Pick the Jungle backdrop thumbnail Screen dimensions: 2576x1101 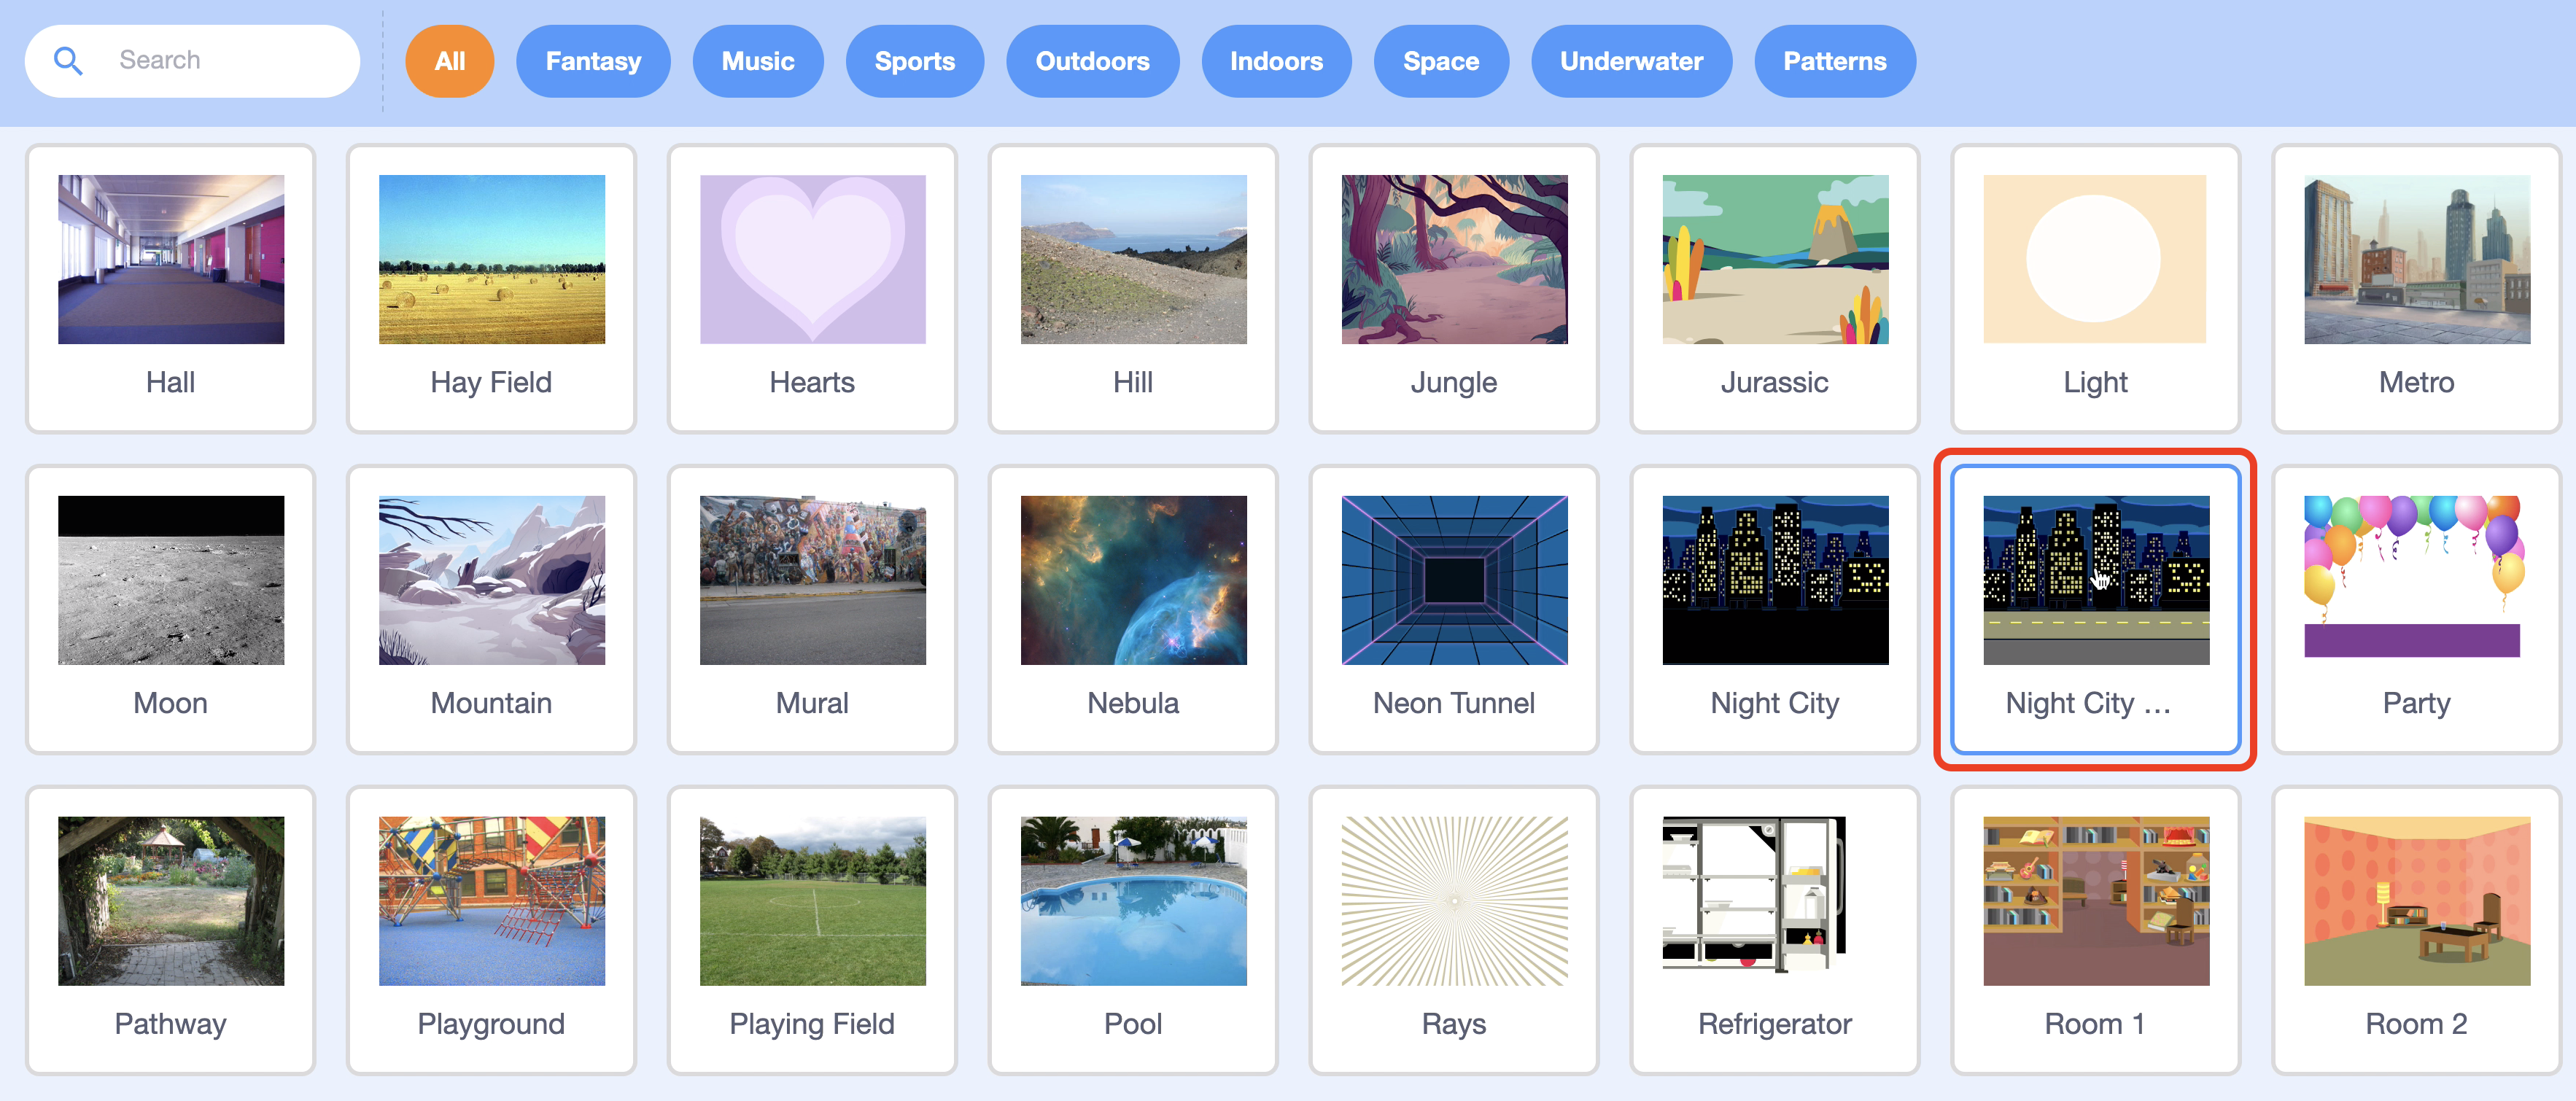(1453, 288)
